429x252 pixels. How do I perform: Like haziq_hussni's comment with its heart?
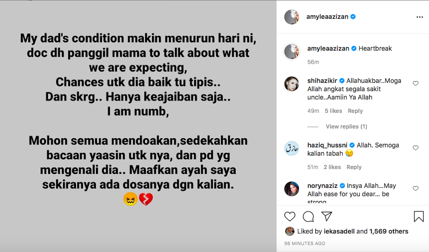(416, 148)
